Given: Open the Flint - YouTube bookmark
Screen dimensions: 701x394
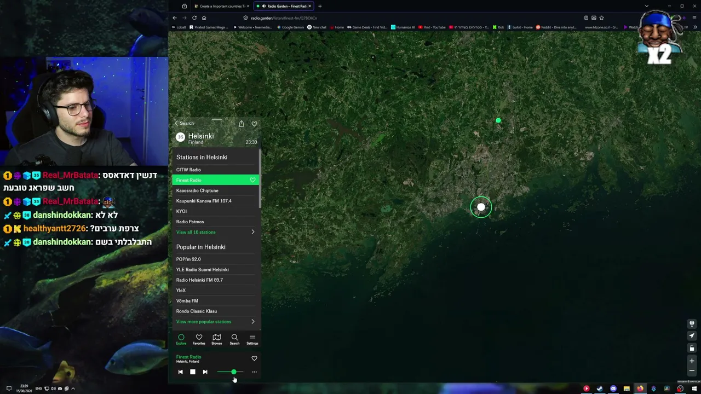Looking at the screenshot, I should (432, 27).
